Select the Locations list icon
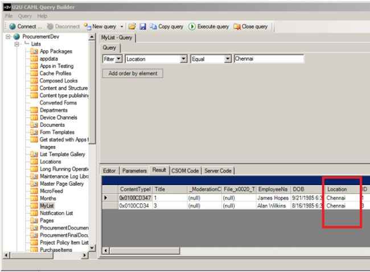The width and height of the screenshot is (370, 272). (x=34, y=161)
